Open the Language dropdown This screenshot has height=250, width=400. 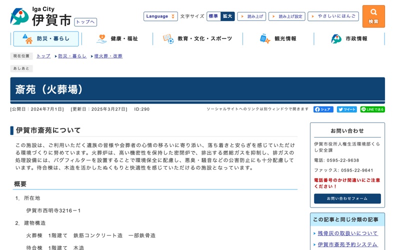160,16
